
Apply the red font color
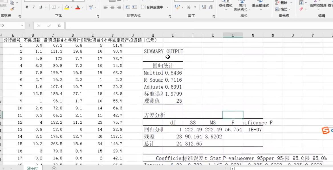click(78, 7)
